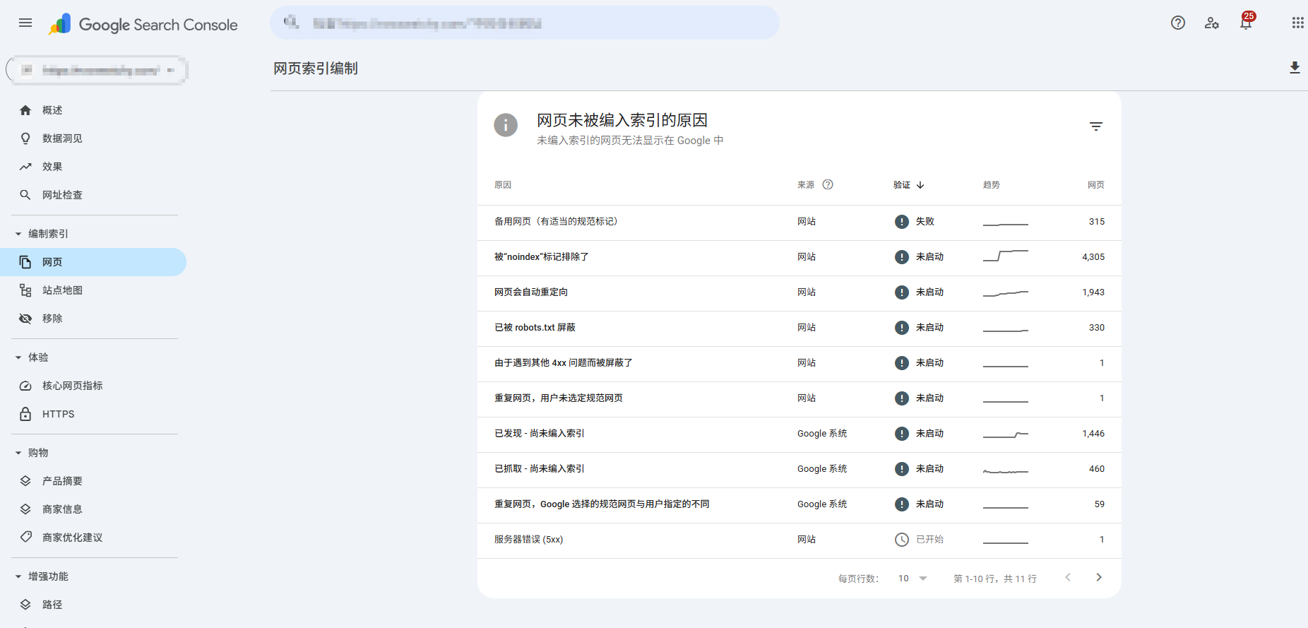This screenshot has height=628, width=1308.
Task: Open the rows-per-page dropdown
Action: click(912, 579)
